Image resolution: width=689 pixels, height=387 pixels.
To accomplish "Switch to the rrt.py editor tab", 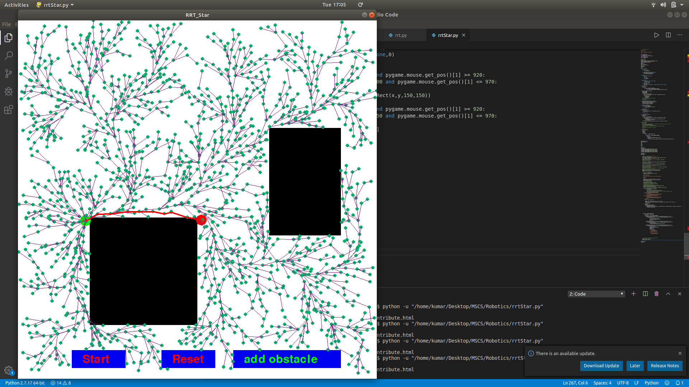I will [401, 35].
